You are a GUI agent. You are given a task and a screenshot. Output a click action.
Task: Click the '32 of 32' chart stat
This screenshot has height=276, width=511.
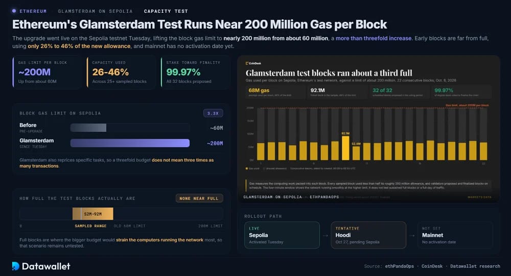click(400, 92)
